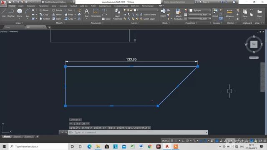Open the object color ByLayer dropdown
The width and height of the screenshot is (267, 150).
pyautogui.click(x=200, y=10)
